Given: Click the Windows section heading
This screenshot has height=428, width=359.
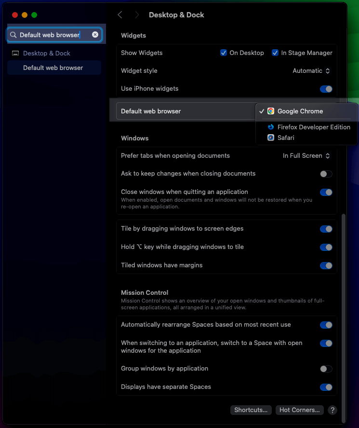Looking at the screenshot, I should (x=134, y=138).
